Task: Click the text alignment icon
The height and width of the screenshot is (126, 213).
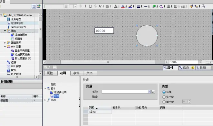Action: (107, 6)
